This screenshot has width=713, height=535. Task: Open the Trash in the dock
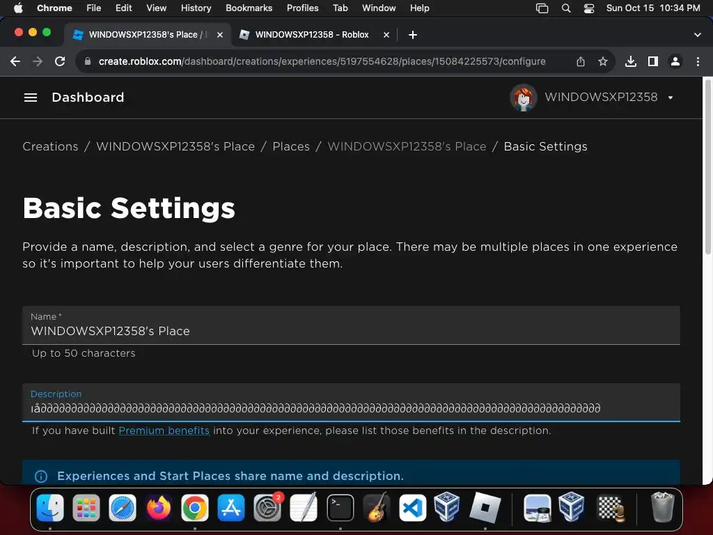tap(663, 508)
